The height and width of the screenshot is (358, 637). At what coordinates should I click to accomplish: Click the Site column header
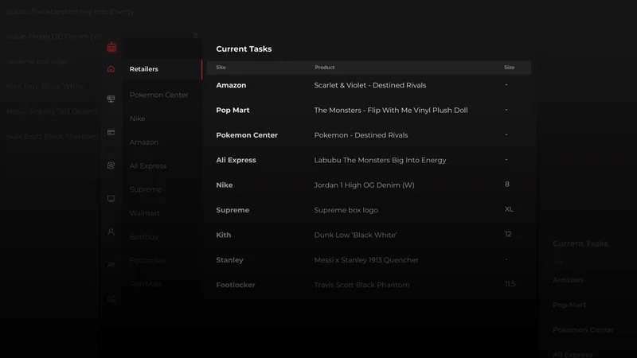[221, 68]
